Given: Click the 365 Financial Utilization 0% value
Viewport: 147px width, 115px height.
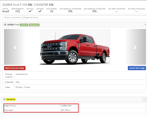Looking at the screenshot, I should click(x=95, y=11).
